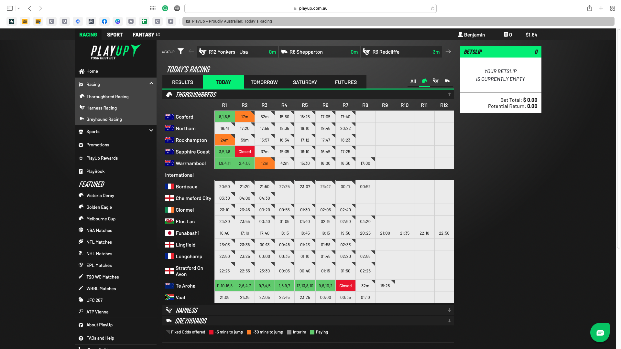Click the playup.com.au address bar
The image size is (621, 349).
[310, 8]
